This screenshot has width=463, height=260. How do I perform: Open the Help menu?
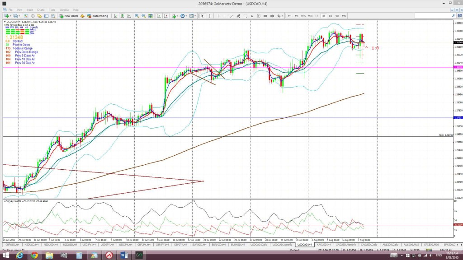point(76,10)
